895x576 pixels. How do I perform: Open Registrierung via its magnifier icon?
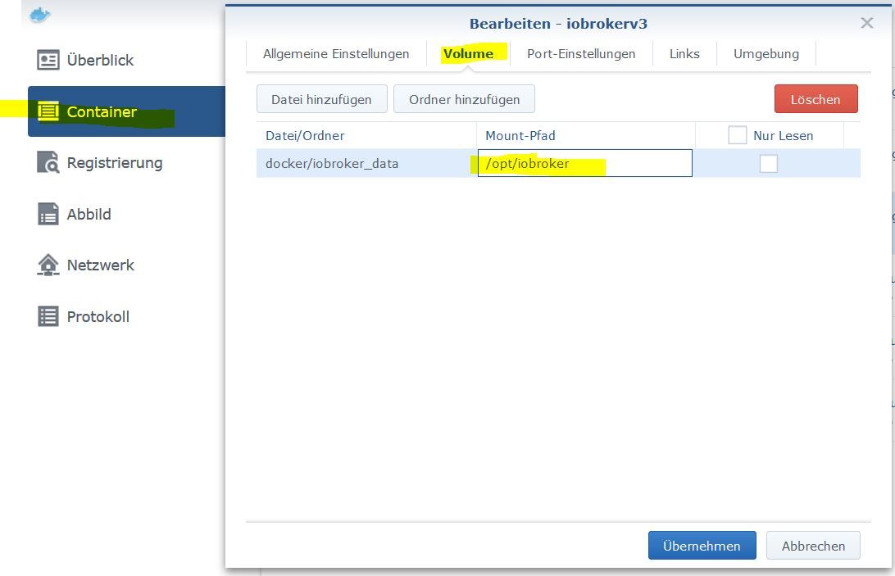(x=48, y=163)
